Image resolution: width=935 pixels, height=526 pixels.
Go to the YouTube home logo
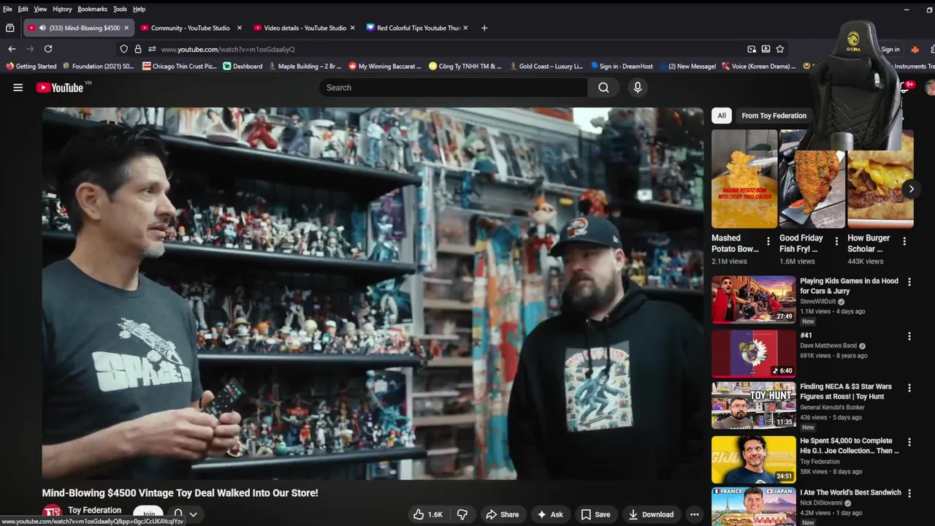tap(60, 88)
